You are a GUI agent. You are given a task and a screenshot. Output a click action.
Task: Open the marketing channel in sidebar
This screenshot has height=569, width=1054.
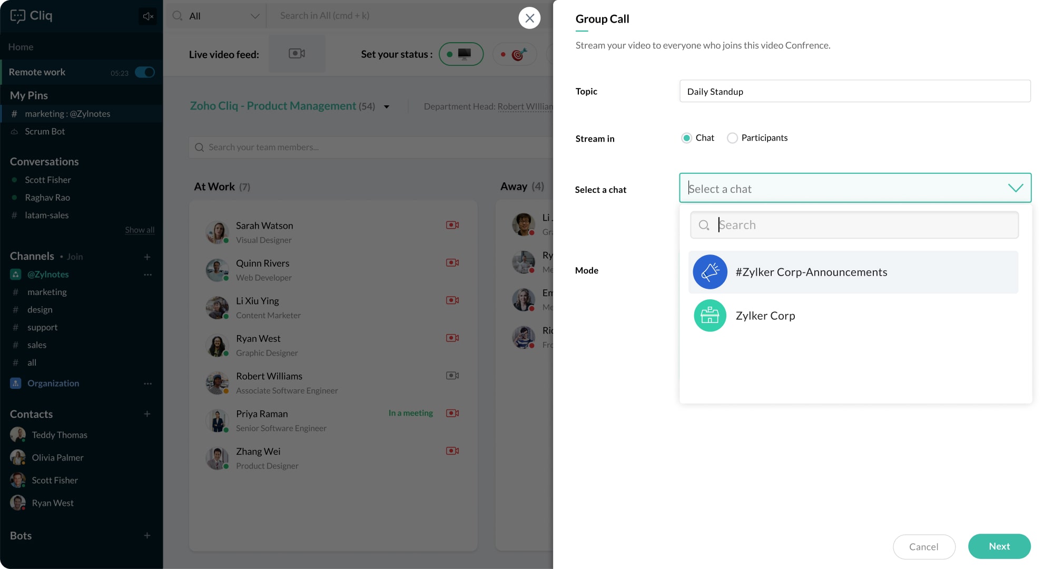pos(47,292)
